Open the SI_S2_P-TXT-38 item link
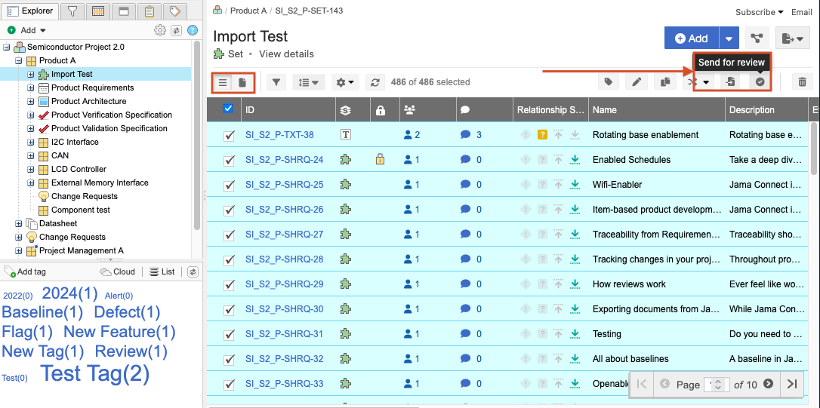Screen dimensions: 820x408 (x=279, y=135)
